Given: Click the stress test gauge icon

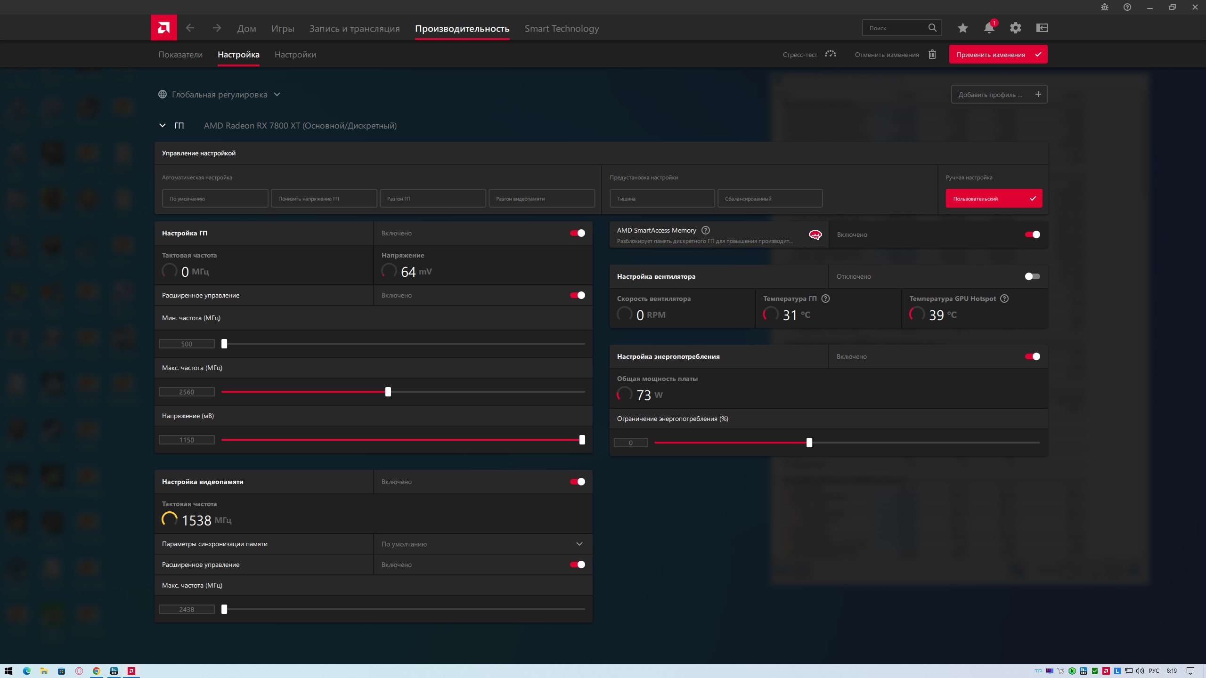Looking at the screenshot, I should pos(831,54).
